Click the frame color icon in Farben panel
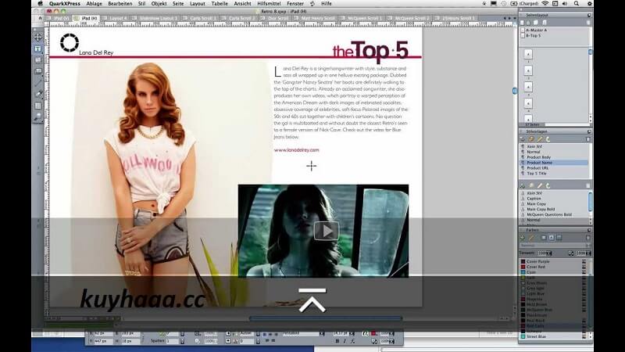The image size is (625, 352). click(x=544, y=238)
